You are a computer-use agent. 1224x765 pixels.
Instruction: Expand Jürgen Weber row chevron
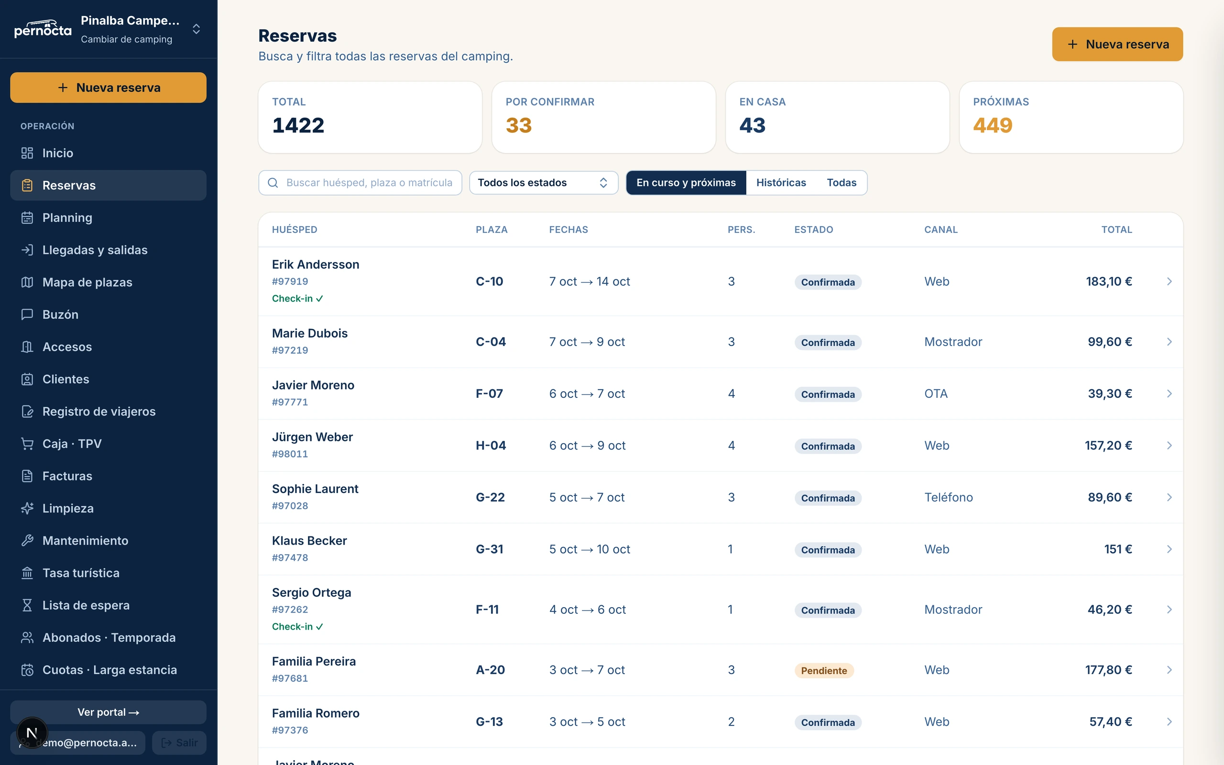click(1169, 446)
